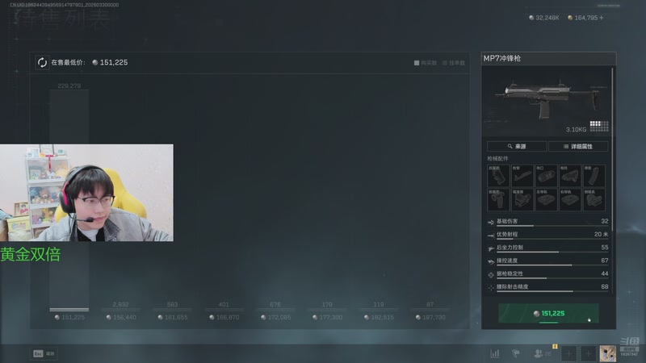Open the 来源 source search button
The image size is (646, 363).
(x=517, y=147)
